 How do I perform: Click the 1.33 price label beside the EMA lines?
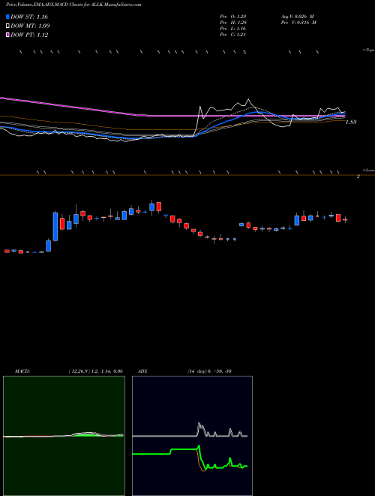[x=351, y=122]
